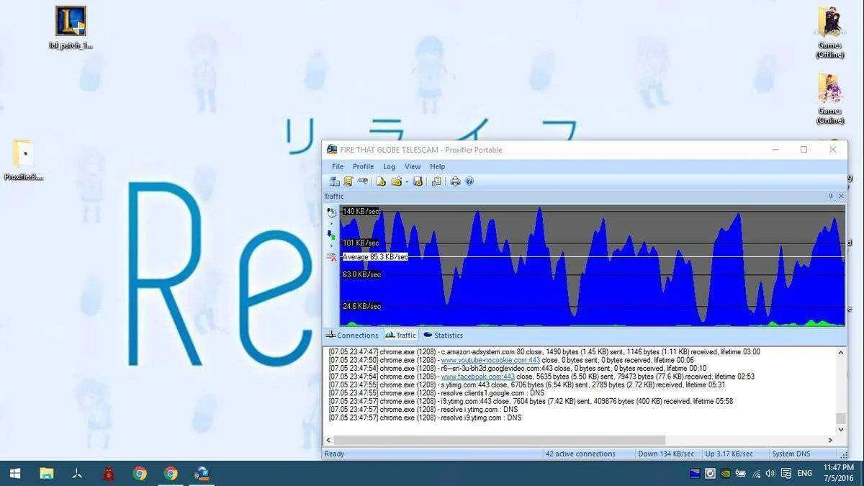
Task: Click the new profile toolbar icon
Action: point(382,181)
